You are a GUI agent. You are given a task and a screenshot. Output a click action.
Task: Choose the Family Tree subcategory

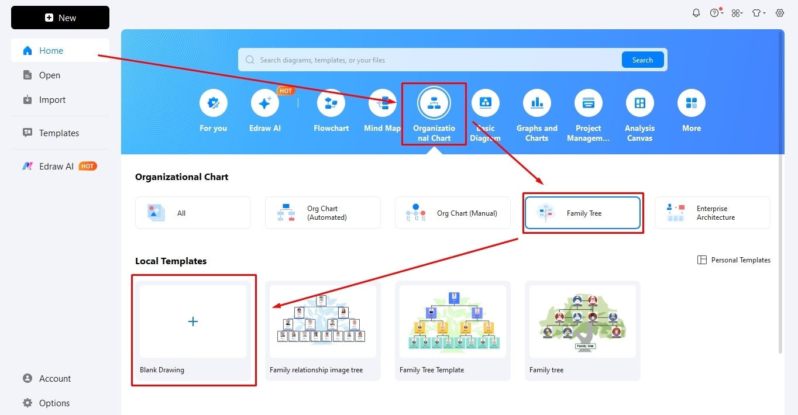click(x=583, y=213)
